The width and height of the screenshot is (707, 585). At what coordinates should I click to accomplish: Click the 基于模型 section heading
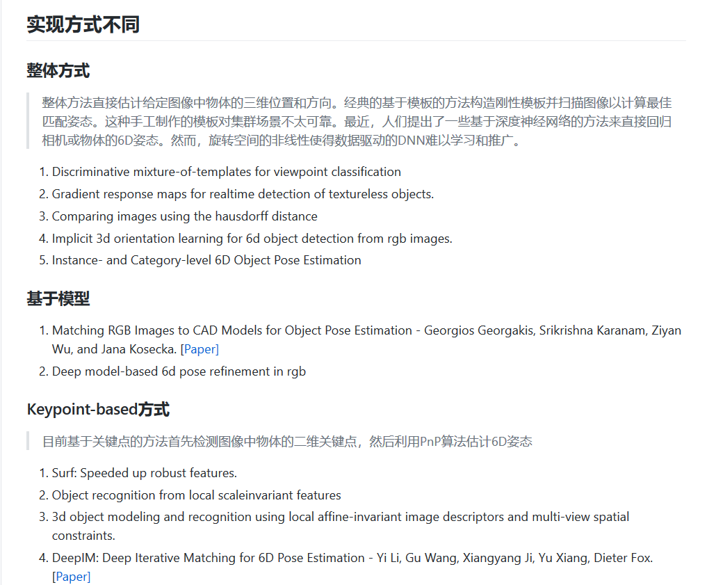[58, 298]
